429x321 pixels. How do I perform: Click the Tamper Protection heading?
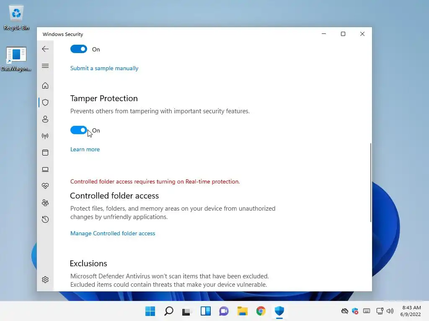tap(104, 98)
